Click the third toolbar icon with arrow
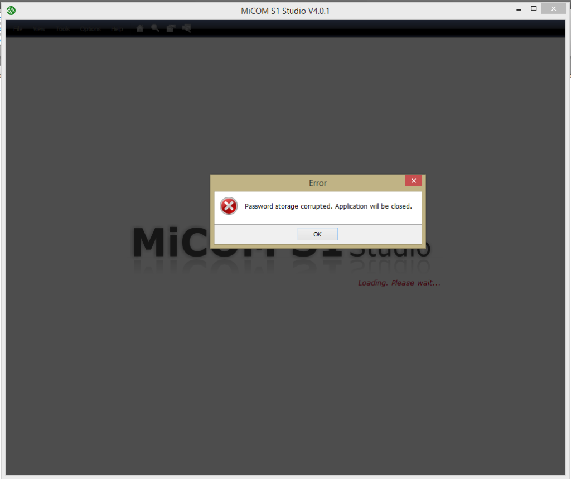571x479 pixels. click(171, 28)
